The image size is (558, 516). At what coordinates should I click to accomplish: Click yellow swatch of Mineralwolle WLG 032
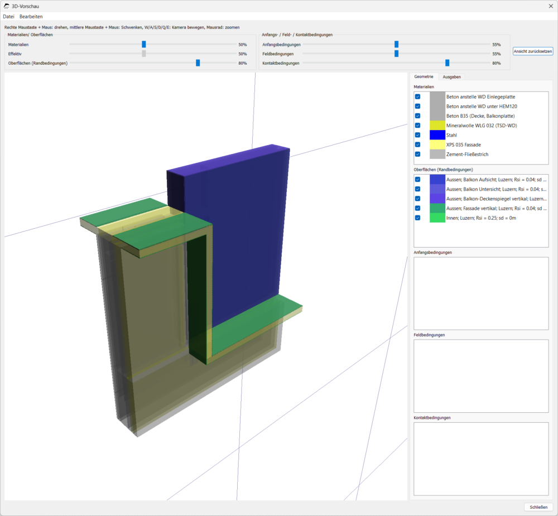point(437,126)
